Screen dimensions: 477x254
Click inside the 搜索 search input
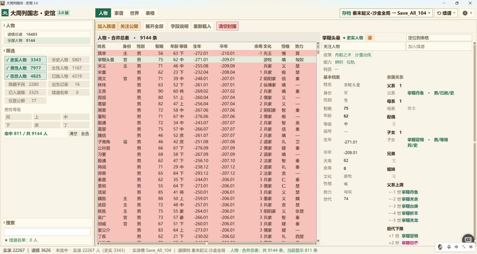pos(47,232)
